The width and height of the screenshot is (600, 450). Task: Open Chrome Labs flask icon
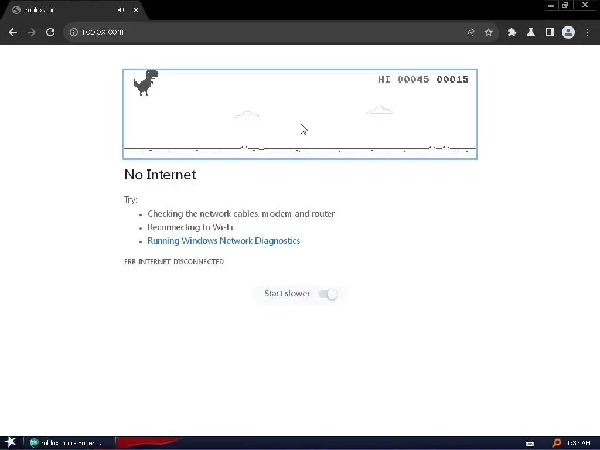coord(531,33)
